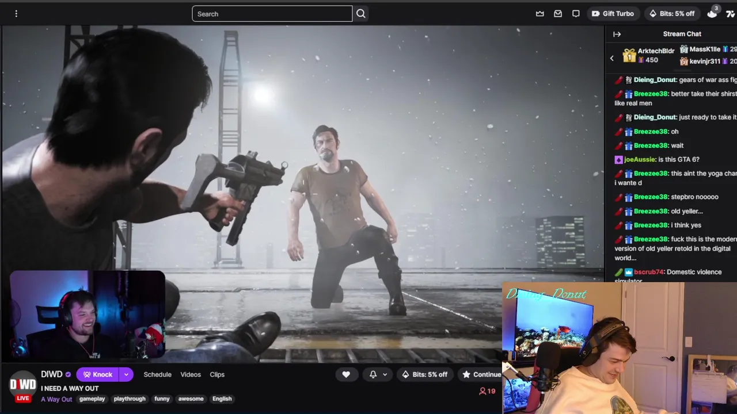Click Breezee38 name on 'old yeller...' message
Viewport: 737px width, 414px height.
coord(650,211)
